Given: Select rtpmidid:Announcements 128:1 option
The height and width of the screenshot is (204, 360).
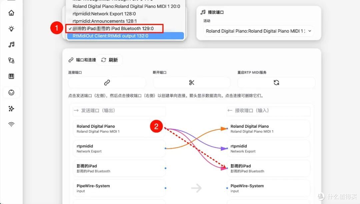Looking at the screenshot, I should coord(126,21).
